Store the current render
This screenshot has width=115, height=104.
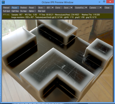[41, 8]
